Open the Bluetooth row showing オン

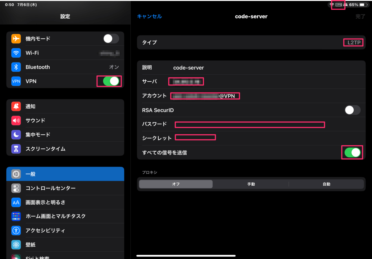coord(65,67)
